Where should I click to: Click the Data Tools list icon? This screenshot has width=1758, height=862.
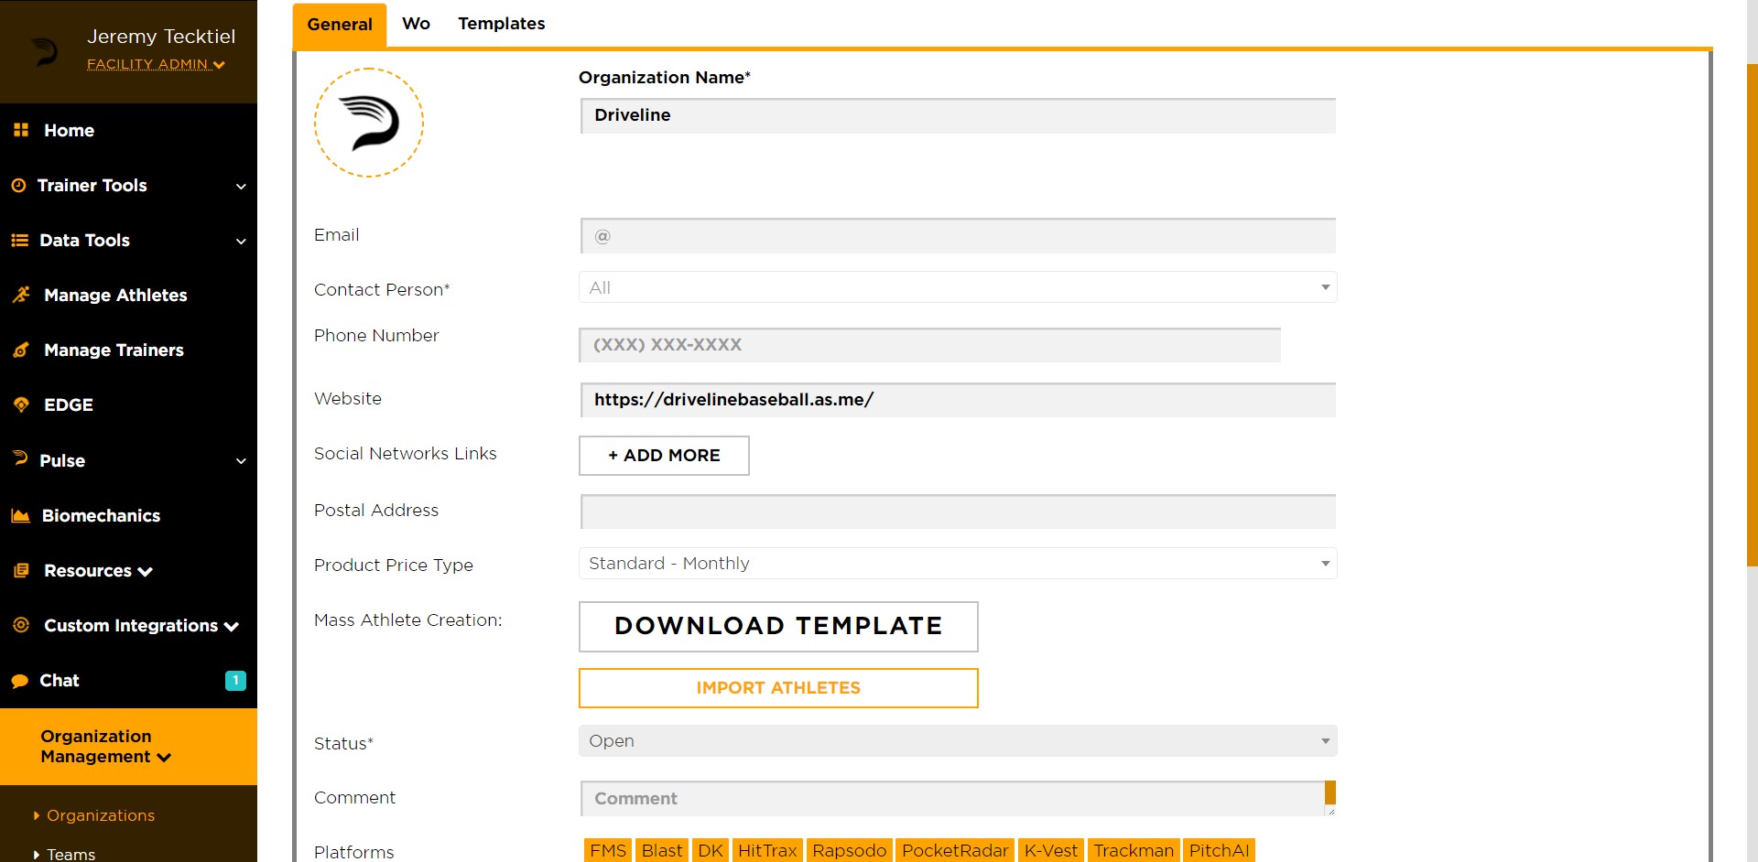coord(19,241)
